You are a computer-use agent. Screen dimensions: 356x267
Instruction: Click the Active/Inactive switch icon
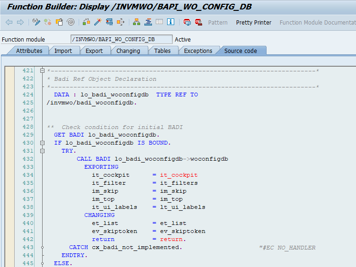click(x=48, y=22)
